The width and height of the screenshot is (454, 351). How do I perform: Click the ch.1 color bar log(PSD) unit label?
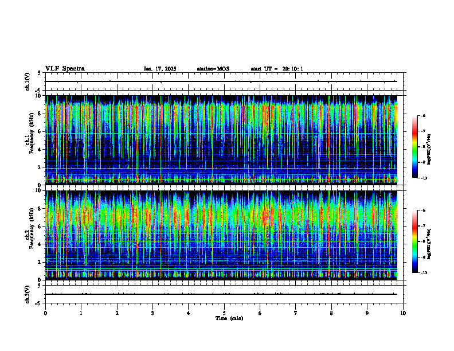point(429,150)
